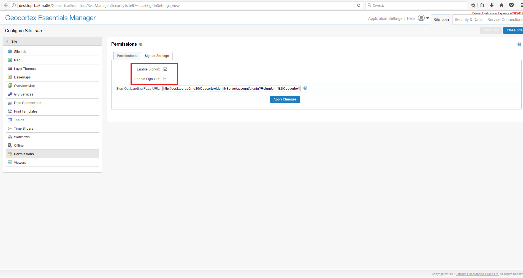
Task: Click the Save Site button
Action: tap(491, 30)
